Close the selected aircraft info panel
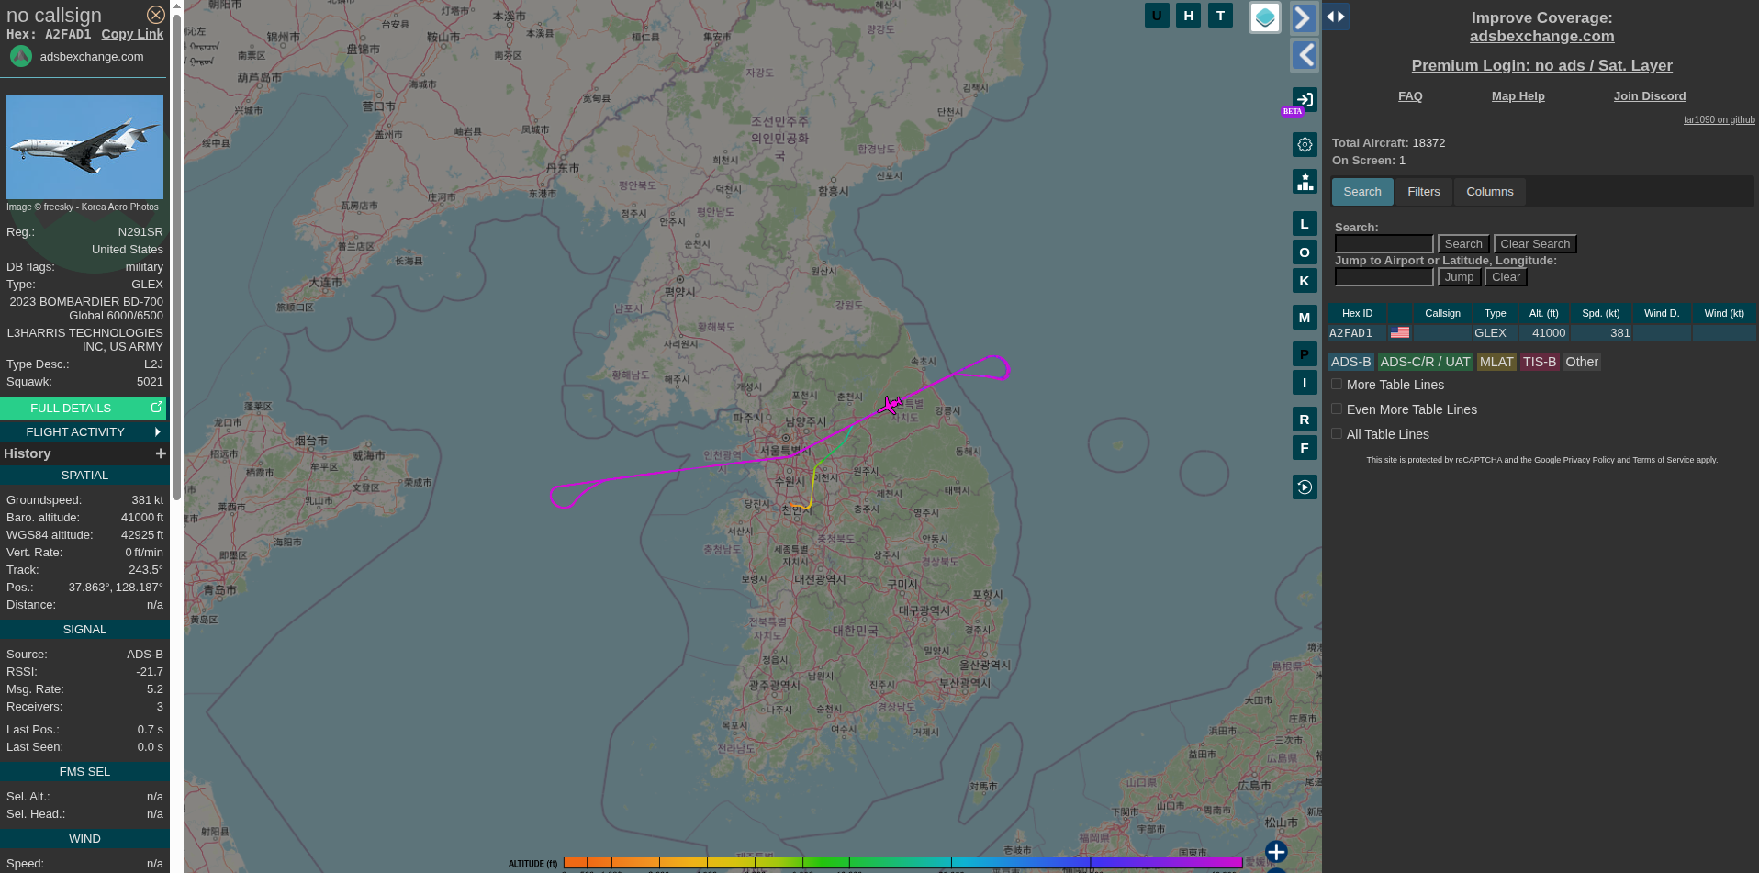 [156, 15]
